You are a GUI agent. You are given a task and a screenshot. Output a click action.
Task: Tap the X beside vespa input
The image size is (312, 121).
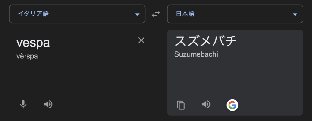(141, 40)
